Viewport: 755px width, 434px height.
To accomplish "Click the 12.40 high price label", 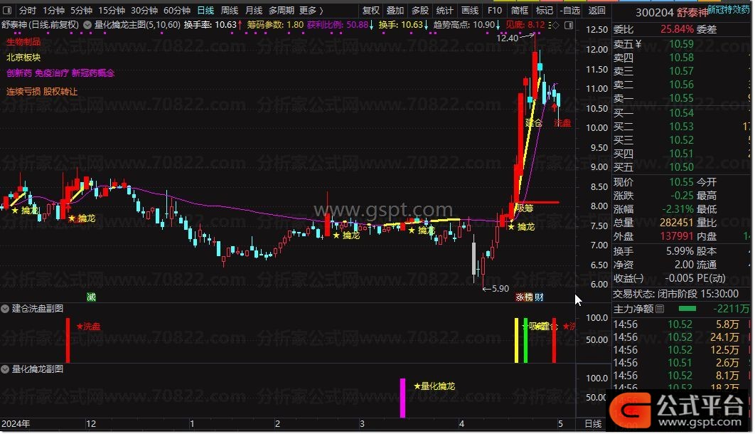I will (508, 38).
